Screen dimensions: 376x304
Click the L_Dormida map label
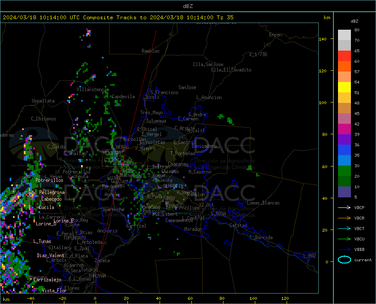[x=261, y=238]
